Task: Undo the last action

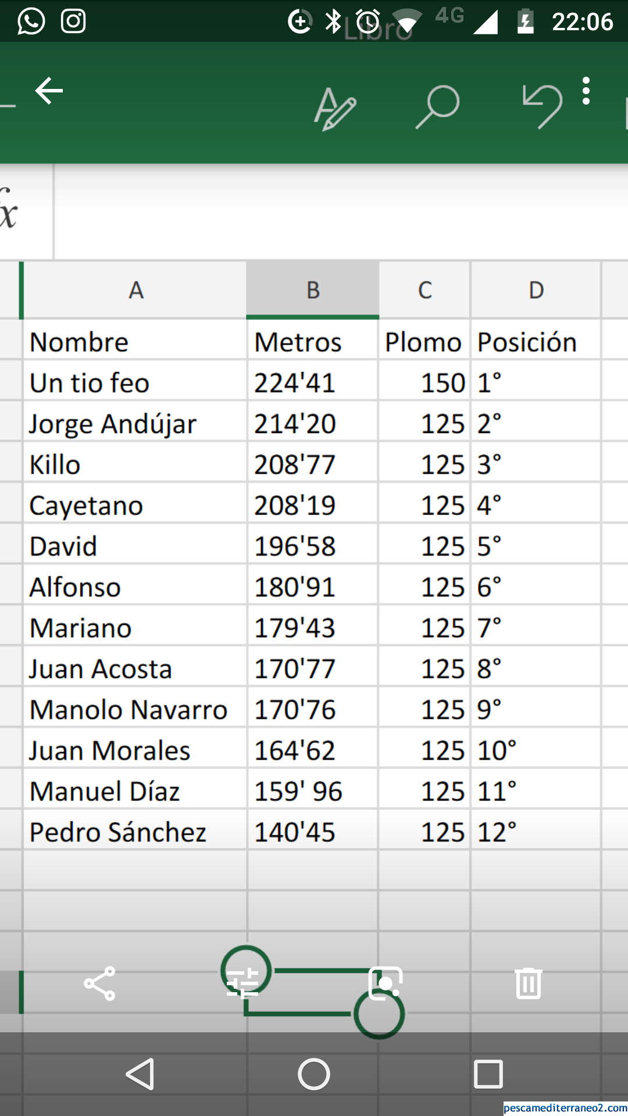Action: click(542, 106)
